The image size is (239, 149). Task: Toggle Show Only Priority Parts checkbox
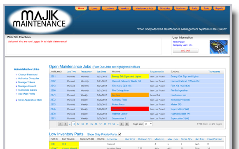(x=119, y=134)
